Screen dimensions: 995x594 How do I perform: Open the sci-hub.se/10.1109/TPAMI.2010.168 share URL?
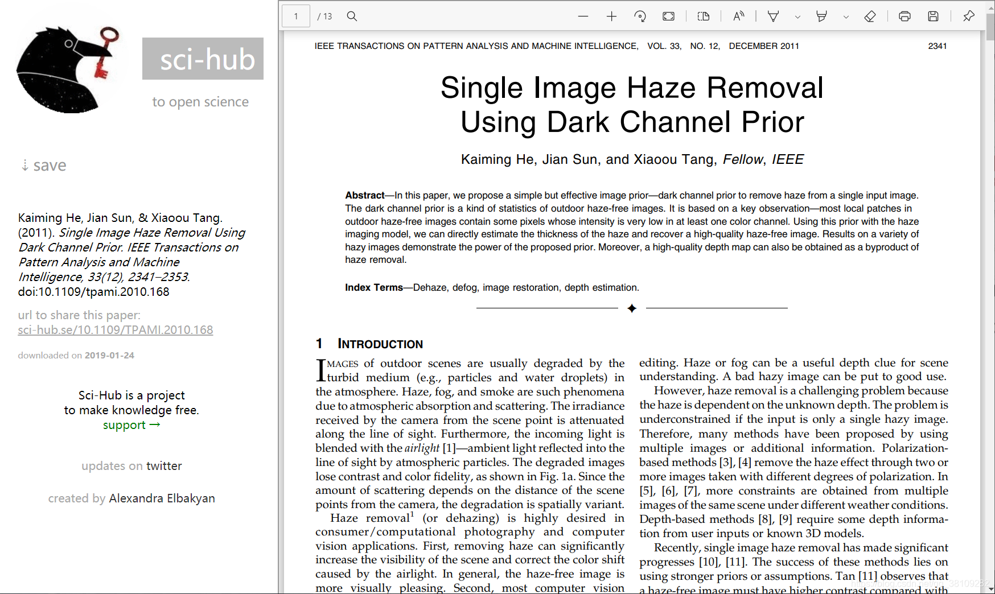click(116, 330)
